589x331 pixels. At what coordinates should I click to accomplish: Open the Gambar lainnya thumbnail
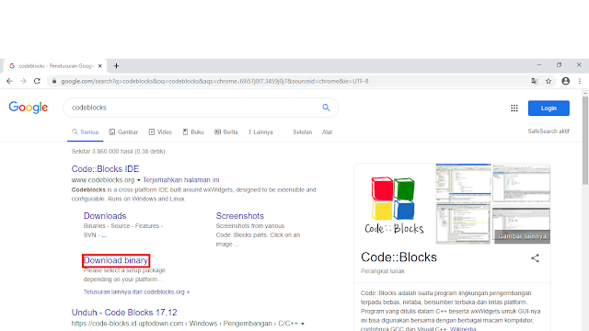(522, 226)
